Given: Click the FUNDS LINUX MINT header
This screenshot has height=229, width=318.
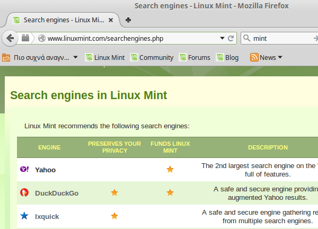Looking at the screenshot, I should 170,147.
